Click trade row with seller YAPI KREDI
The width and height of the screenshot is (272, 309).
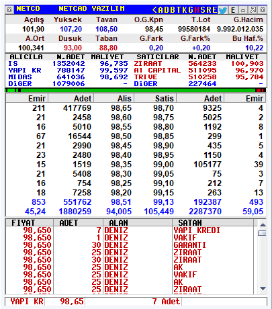(x=130, y=230)
